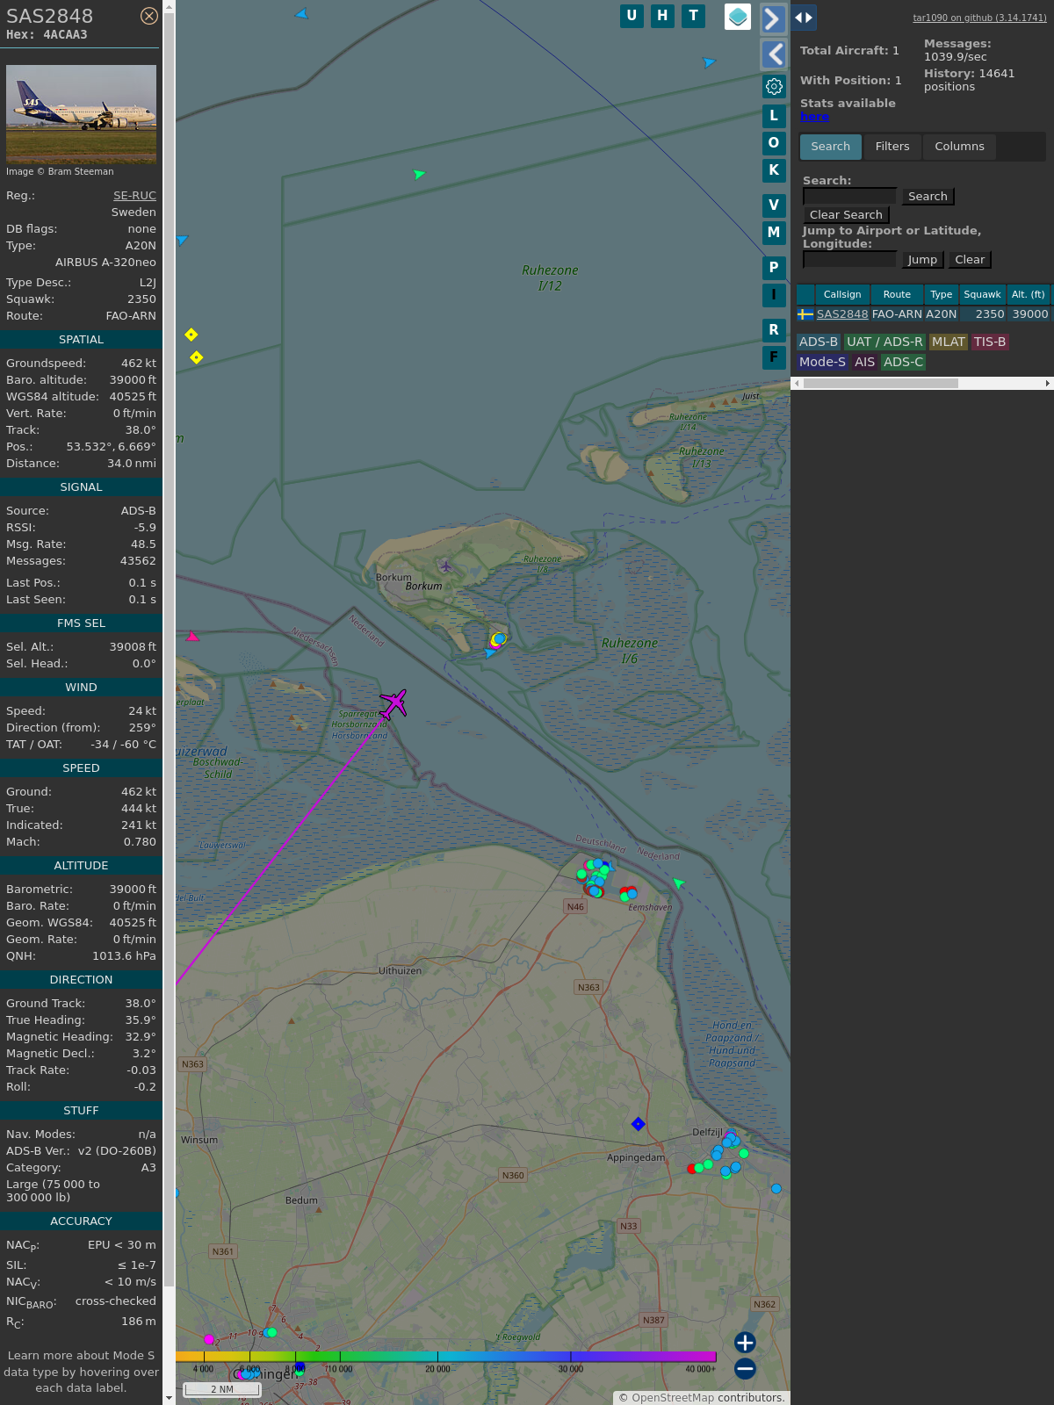Switch to the Search tab
The height and width of the screenshot is (1405, 1054).
[x=831, y=147]
